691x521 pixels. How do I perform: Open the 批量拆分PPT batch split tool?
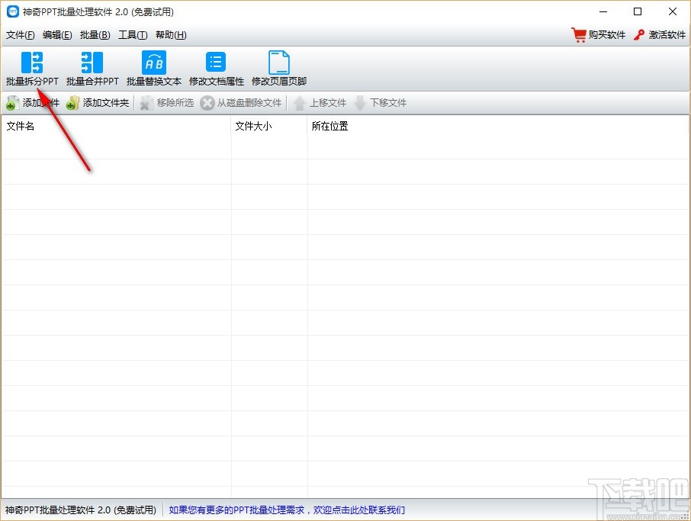tap(32, 69)
